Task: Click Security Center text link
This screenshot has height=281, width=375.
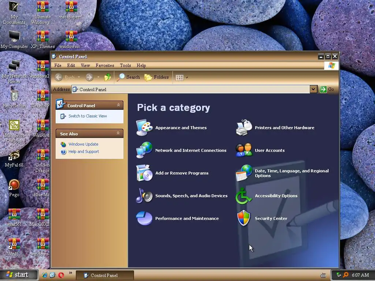Action: tap(271, 218)
